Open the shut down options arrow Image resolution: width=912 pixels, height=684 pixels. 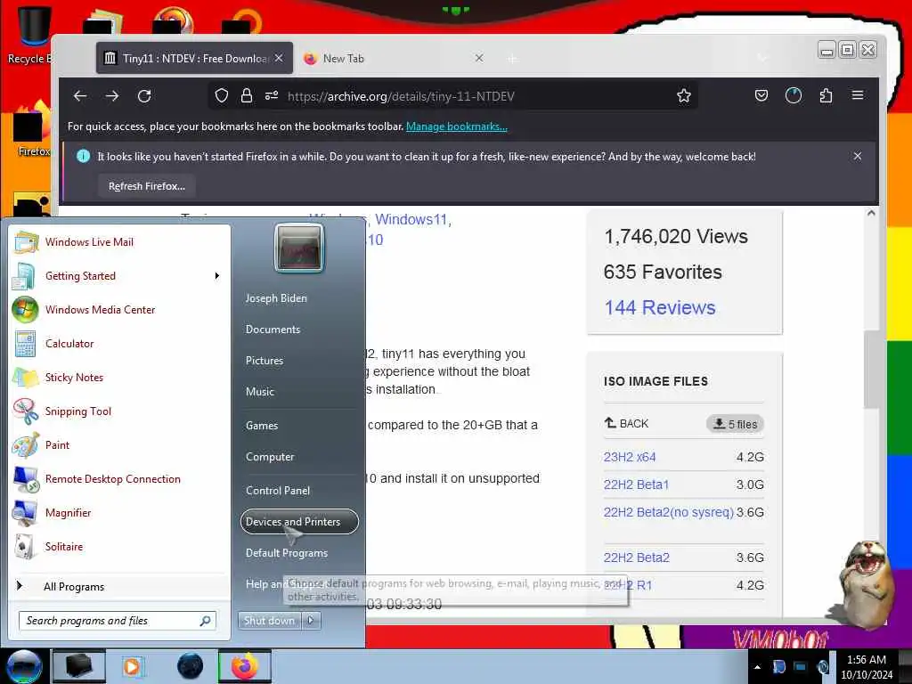(311, 621)
